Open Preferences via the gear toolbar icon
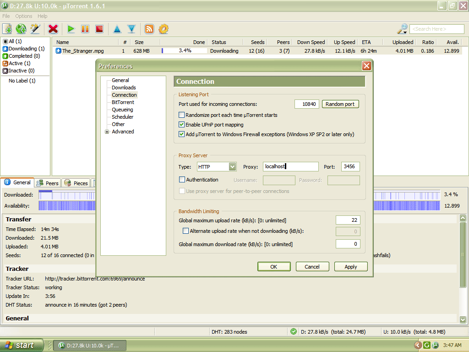Image resolution: width=469 pixels, height=352 pixels. coord(164,29)
